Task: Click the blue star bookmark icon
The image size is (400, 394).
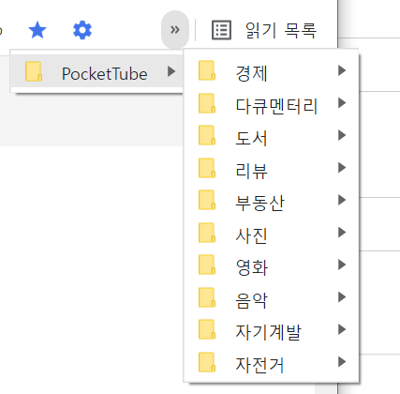Action: coord(37,30)
